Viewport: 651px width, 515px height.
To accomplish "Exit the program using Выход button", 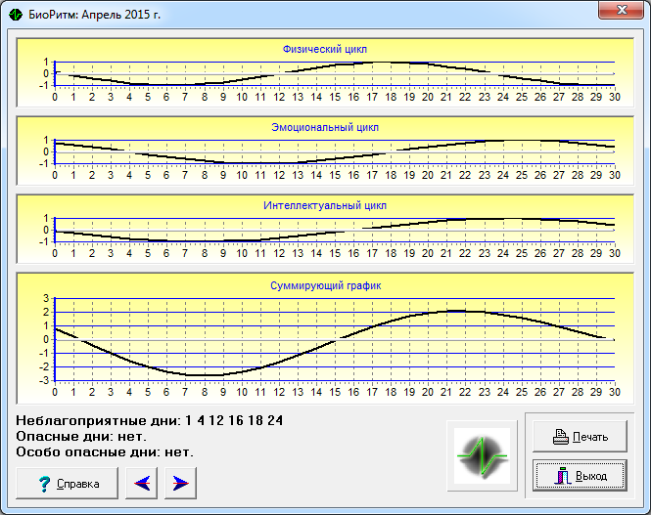I will tap(580, 476).
